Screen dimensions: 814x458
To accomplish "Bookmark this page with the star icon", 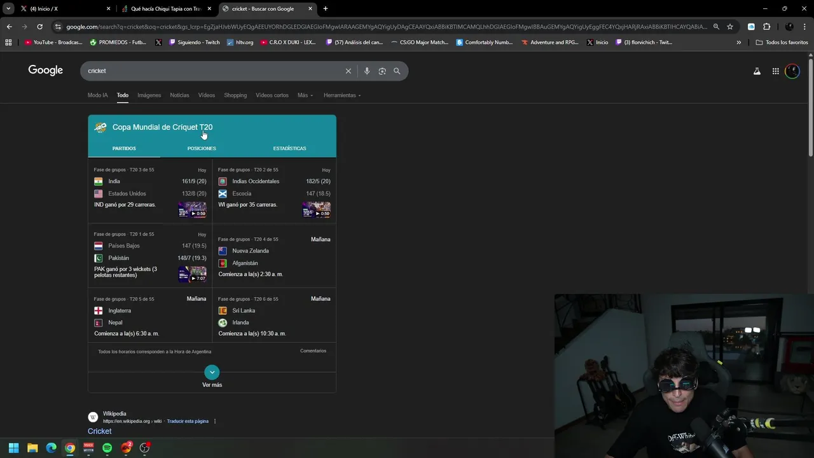I will click(x=730, y=27).
